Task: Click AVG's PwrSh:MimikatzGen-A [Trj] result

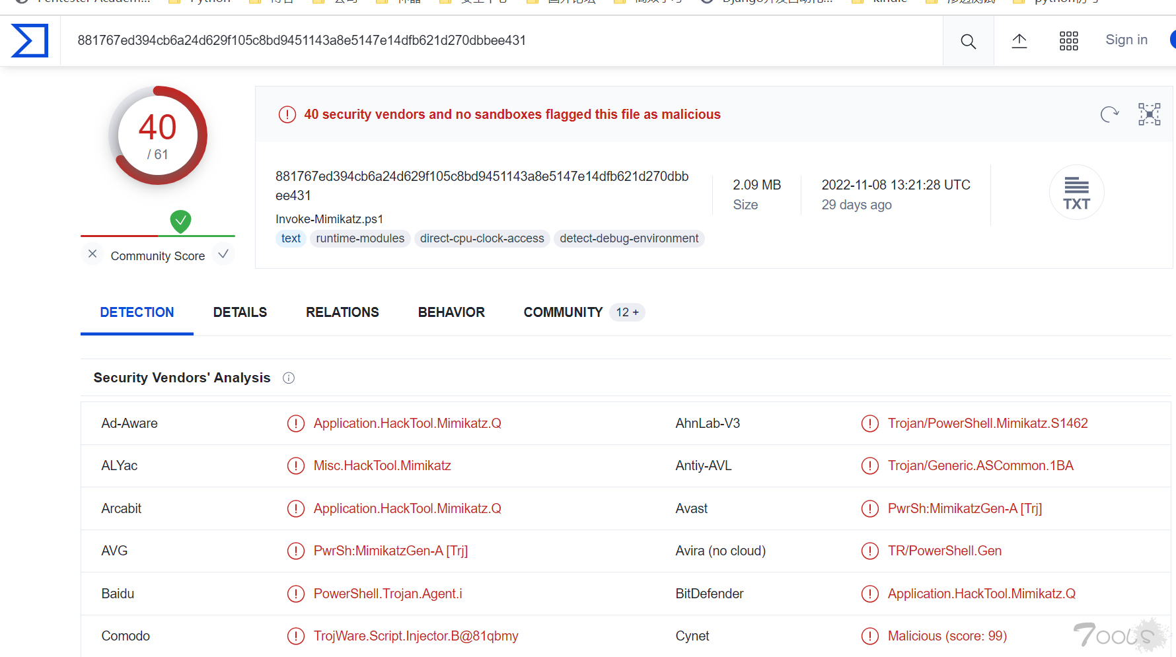Action: [x=390, y=551]
